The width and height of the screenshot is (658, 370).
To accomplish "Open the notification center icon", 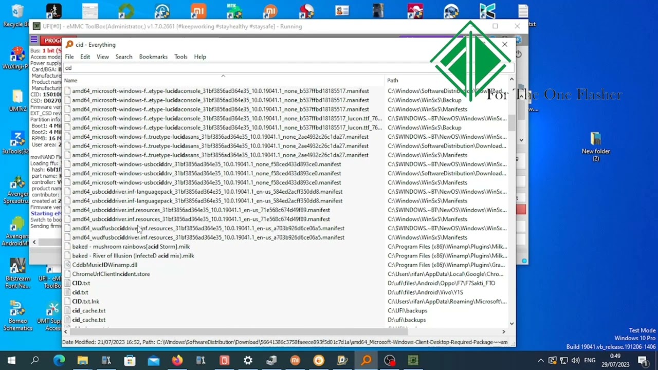I will (643, 360).
